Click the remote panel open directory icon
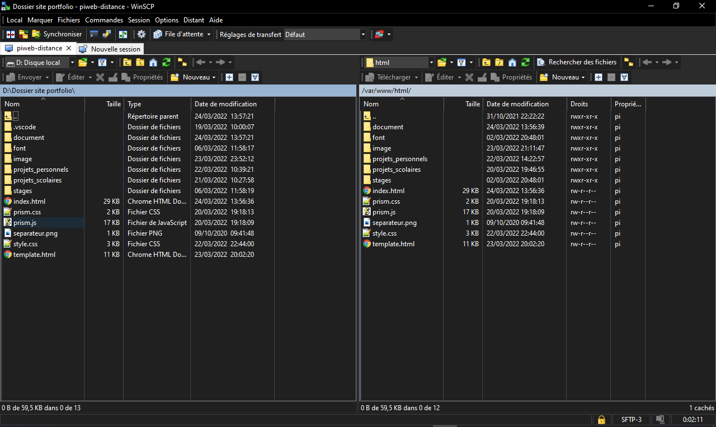The image size is (716, 427). (x=442, y=62)
